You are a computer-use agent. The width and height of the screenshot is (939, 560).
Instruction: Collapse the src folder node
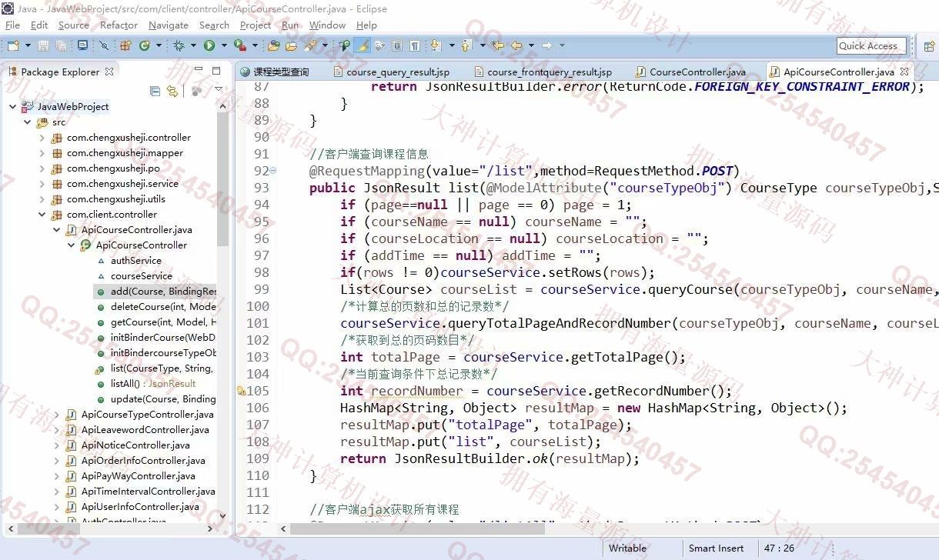tap(28, 122)
